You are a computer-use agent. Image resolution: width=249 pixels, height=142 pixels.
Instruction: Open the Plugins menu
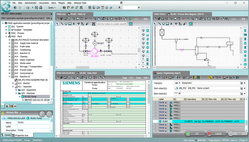62,3
